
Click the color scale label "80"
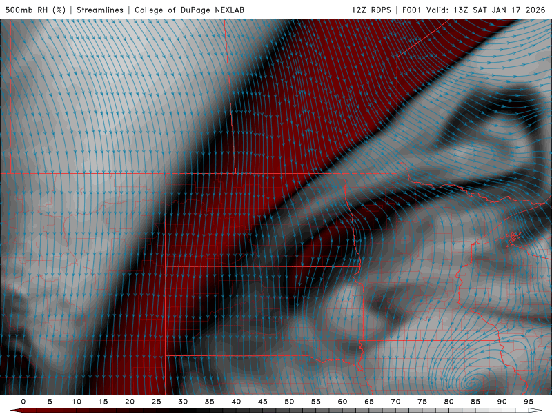click(x=448, y=402)
